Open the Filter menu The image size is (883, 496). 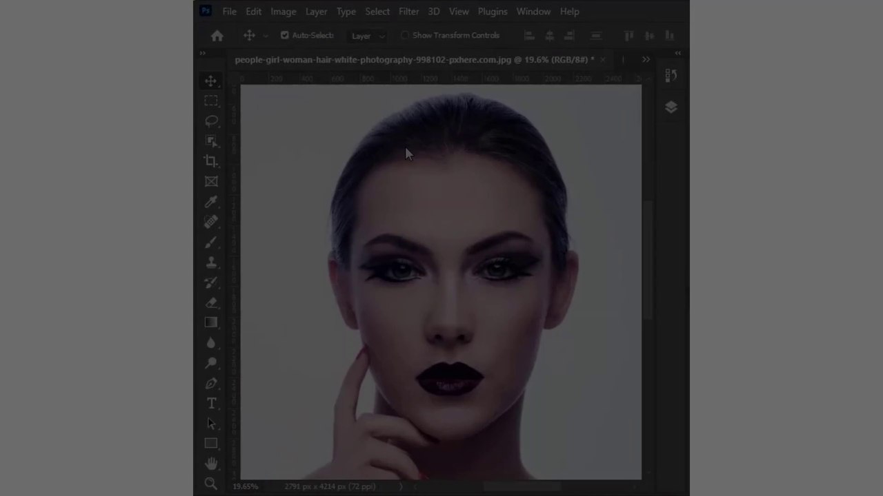[x=408, y=11]
